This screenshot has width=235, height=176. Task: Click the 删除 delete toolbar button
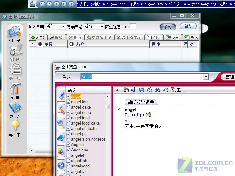[x=75, y=38]
